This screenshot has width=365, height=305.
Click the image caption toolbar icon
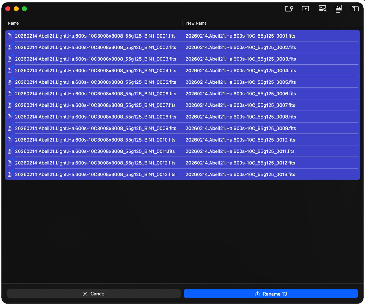[x=339, y=9]
